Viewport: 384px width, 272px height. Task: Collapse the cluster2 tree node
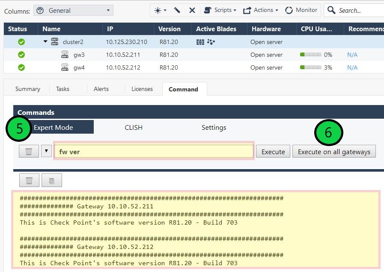45,42
